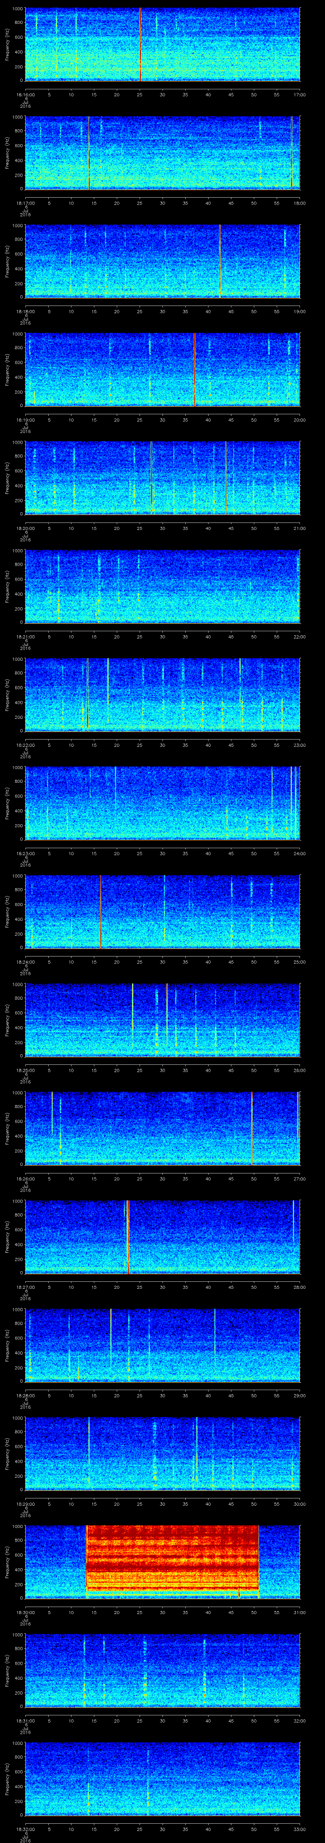
Task: Click the "18:17:00" start time label
Action: tap(25, 203)
